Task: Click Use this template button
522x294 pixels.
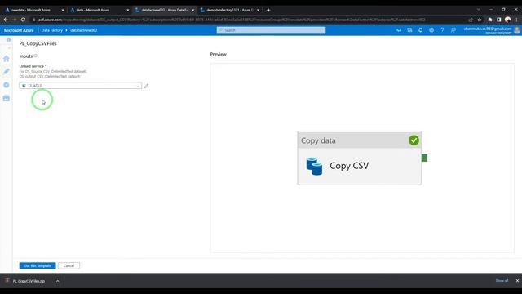Action: pos(38,265)
